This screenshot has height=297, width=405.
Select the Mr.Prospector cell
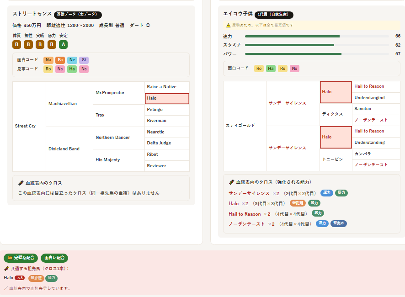tap(119, 93)
